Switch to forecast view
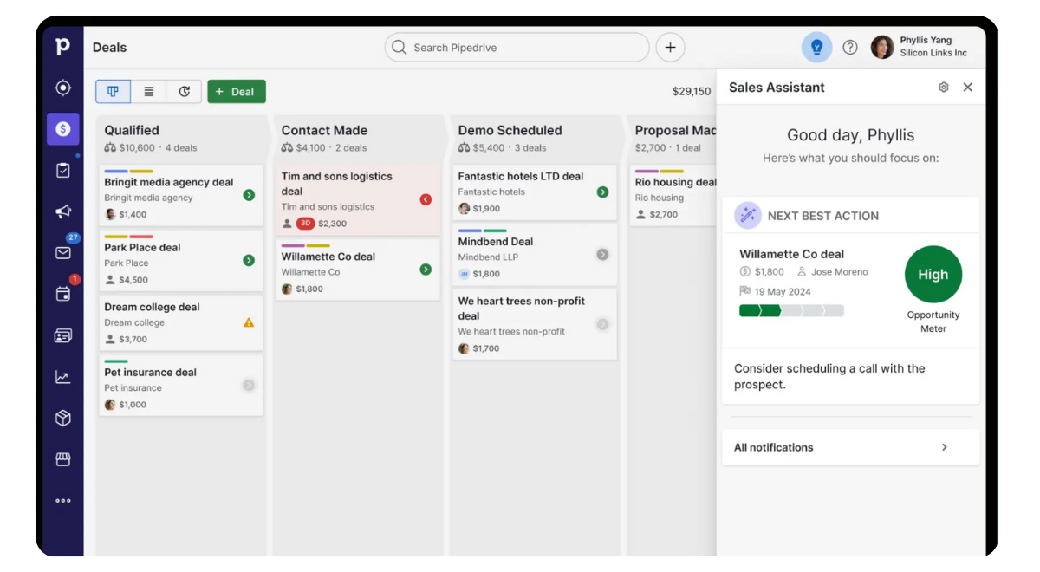The height and width of the screenshot is (572, 1040). (x=184, y=91)
